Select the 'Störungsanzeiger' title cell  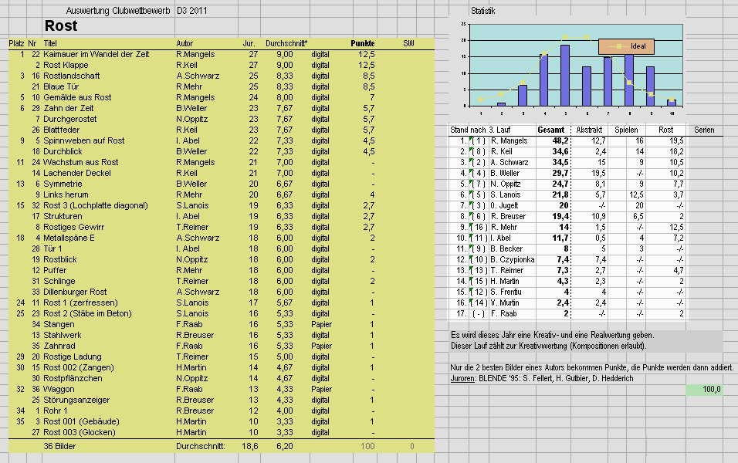[x=76, y=400]
